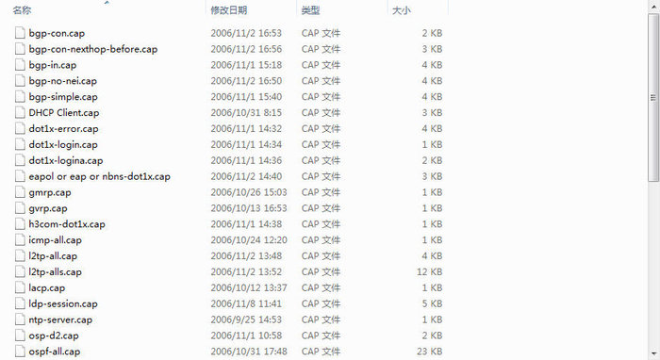Click the ospf-all.cap file icon

20,352
